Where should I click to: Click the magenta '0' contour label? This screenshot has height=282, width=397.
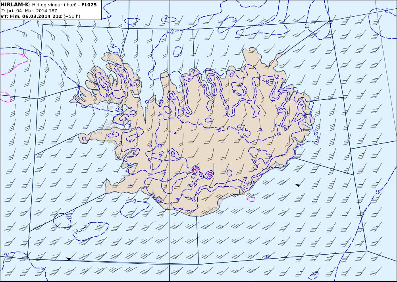[23, 55]
